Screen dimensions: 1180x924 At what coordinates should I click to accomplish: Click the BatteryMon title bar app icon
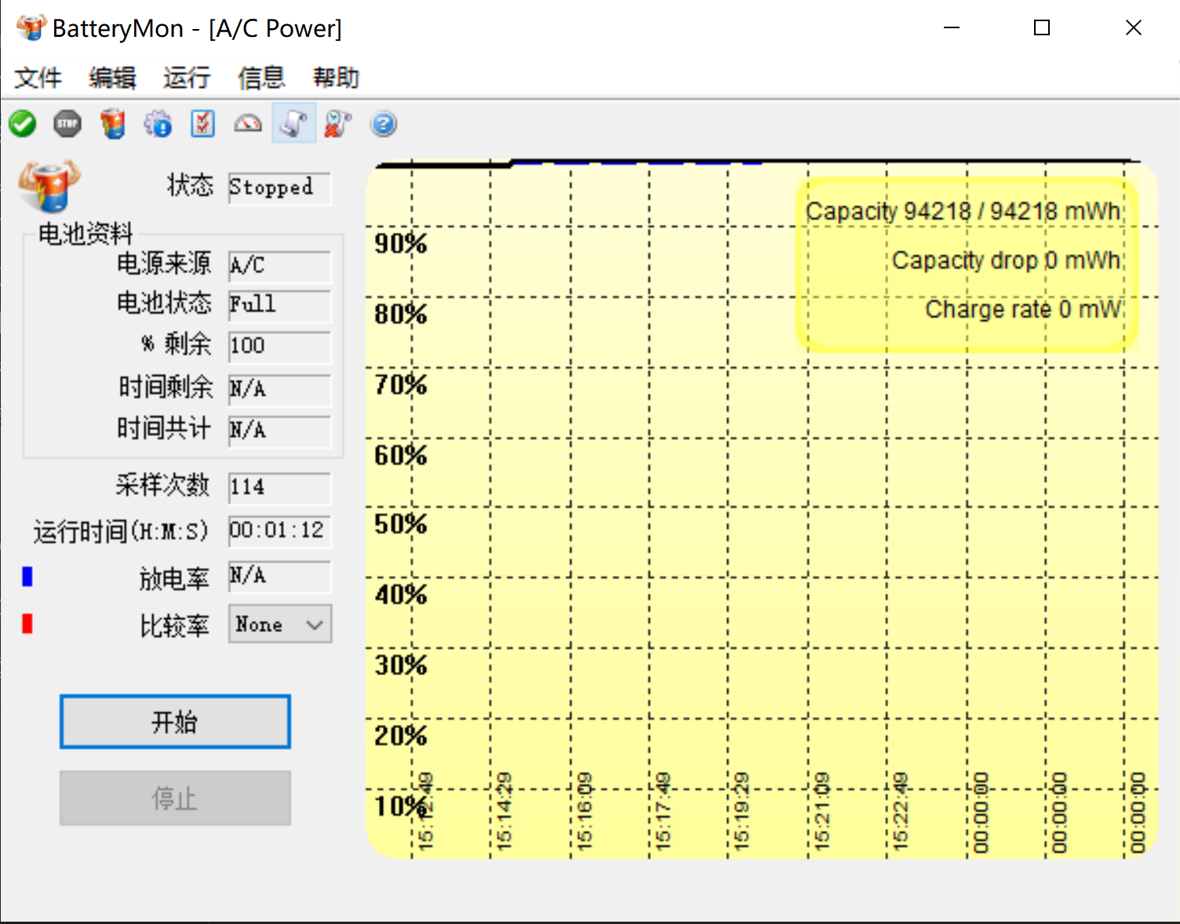tap(31, 28)
